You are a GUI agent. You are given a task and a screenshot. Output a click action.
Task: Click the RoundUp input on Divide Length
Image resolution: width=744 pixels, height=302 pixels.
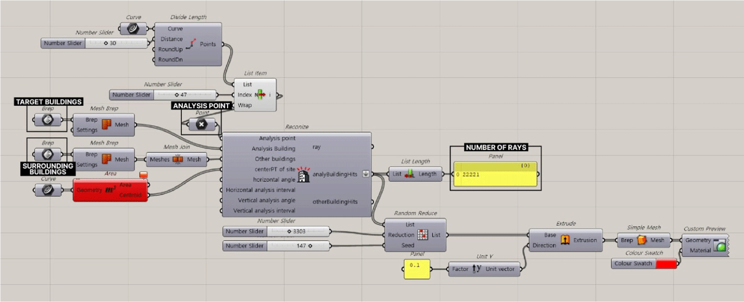pos(170,49)
